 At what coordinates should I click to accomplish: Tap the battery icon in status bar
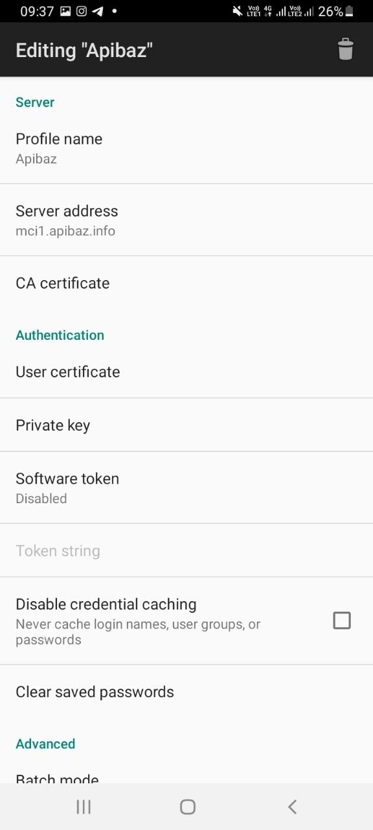pyautogui.click(x=350, y=11)
